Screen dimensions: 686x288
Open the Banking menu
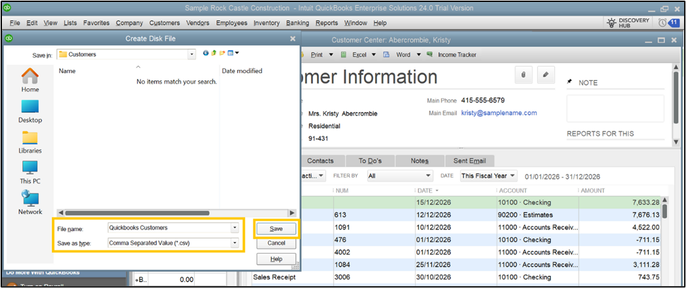click(x=298, y=23)
